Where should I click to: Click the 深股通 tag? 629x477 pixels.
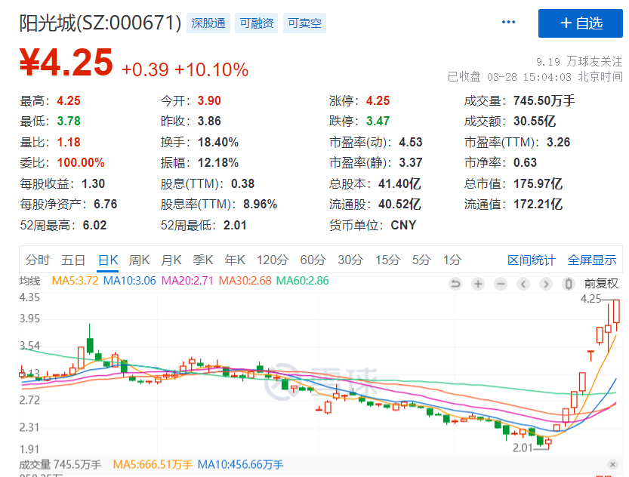point(208,23)
